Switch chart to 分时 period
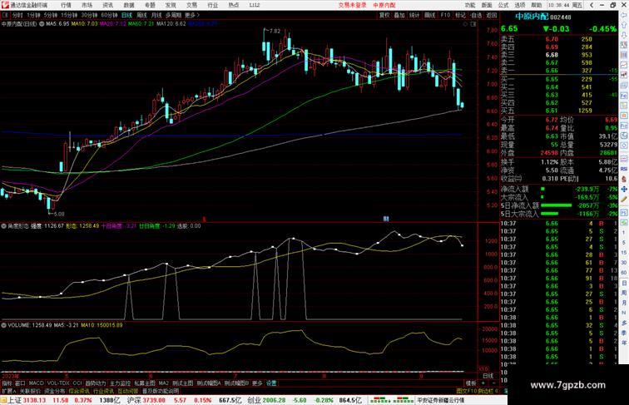Image resolution: width=629 pixels, height=405 pixels. [17, 15]
